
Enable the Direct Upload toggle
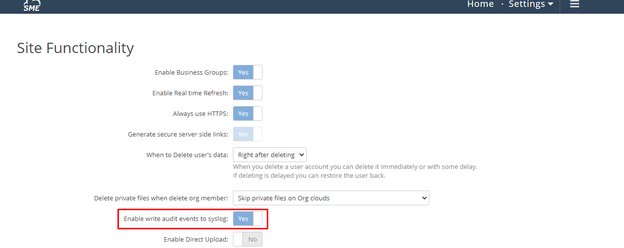pos(248,239)
